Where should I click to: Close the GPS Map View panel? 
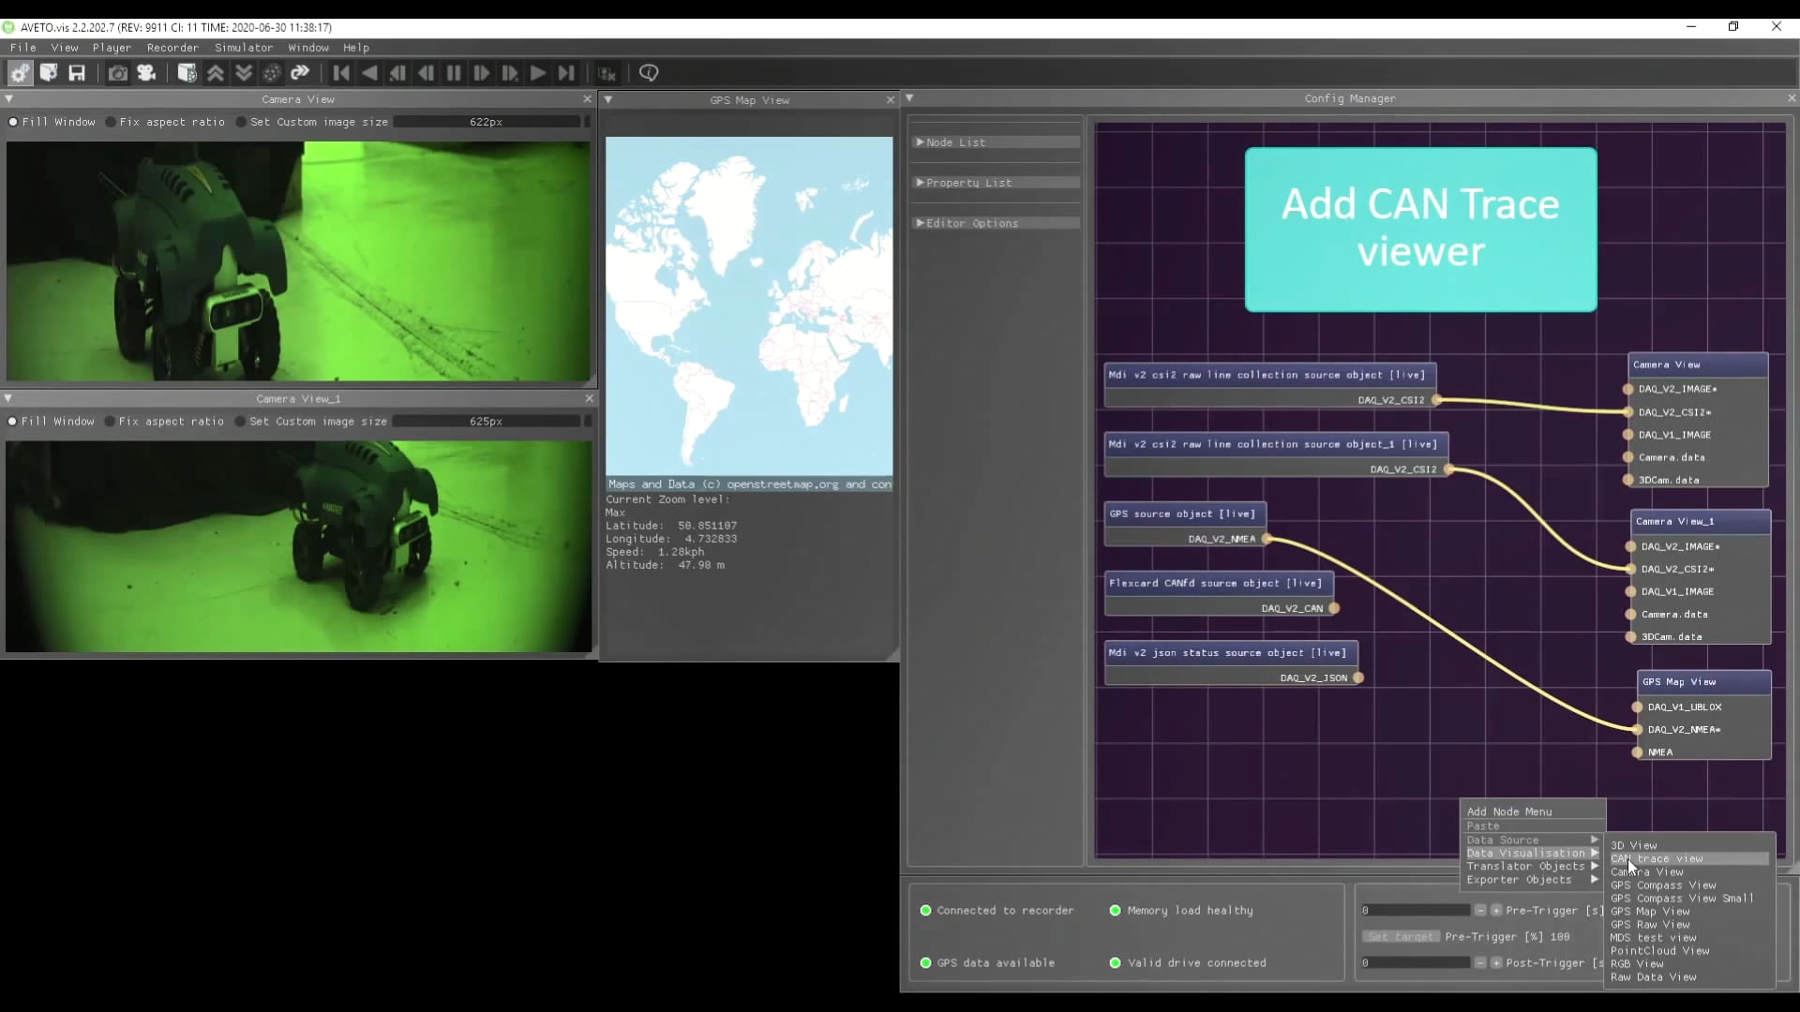tap(891, 100)
